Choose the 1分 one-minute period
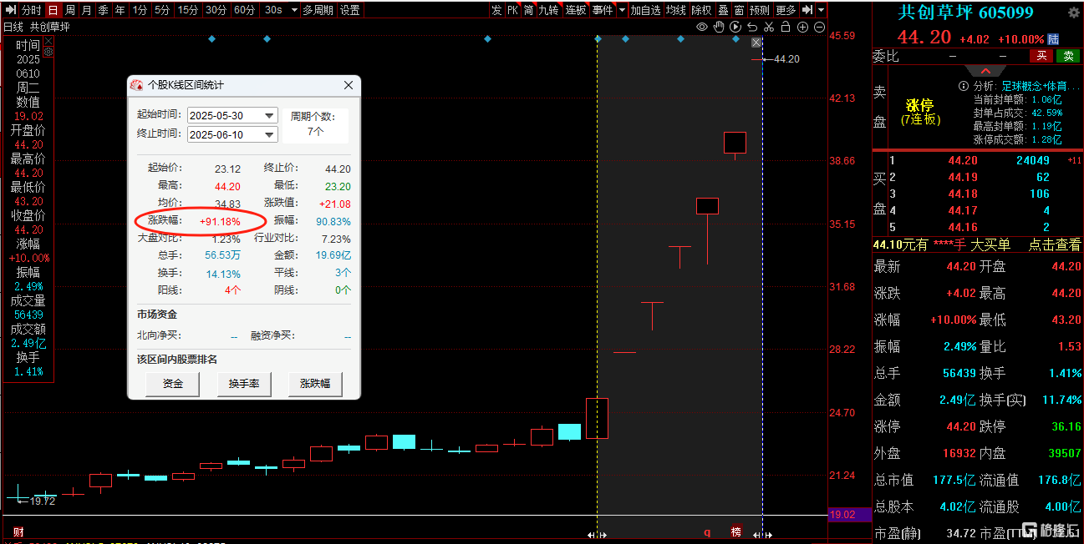Image resolution: width=1084 pixels, height=544 pixels. click(x=140, y=10)
